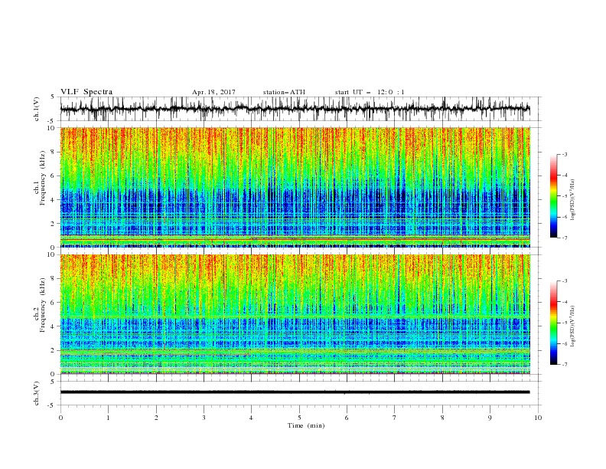
Task: Click time axis tick label "5"
Action: click(299, 418)
